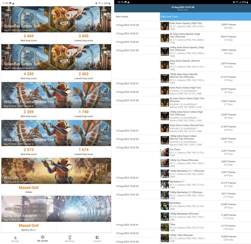
Task: Select topmost 19 Aug 2023 15:02:41 entry
Action: pos(137,34)
